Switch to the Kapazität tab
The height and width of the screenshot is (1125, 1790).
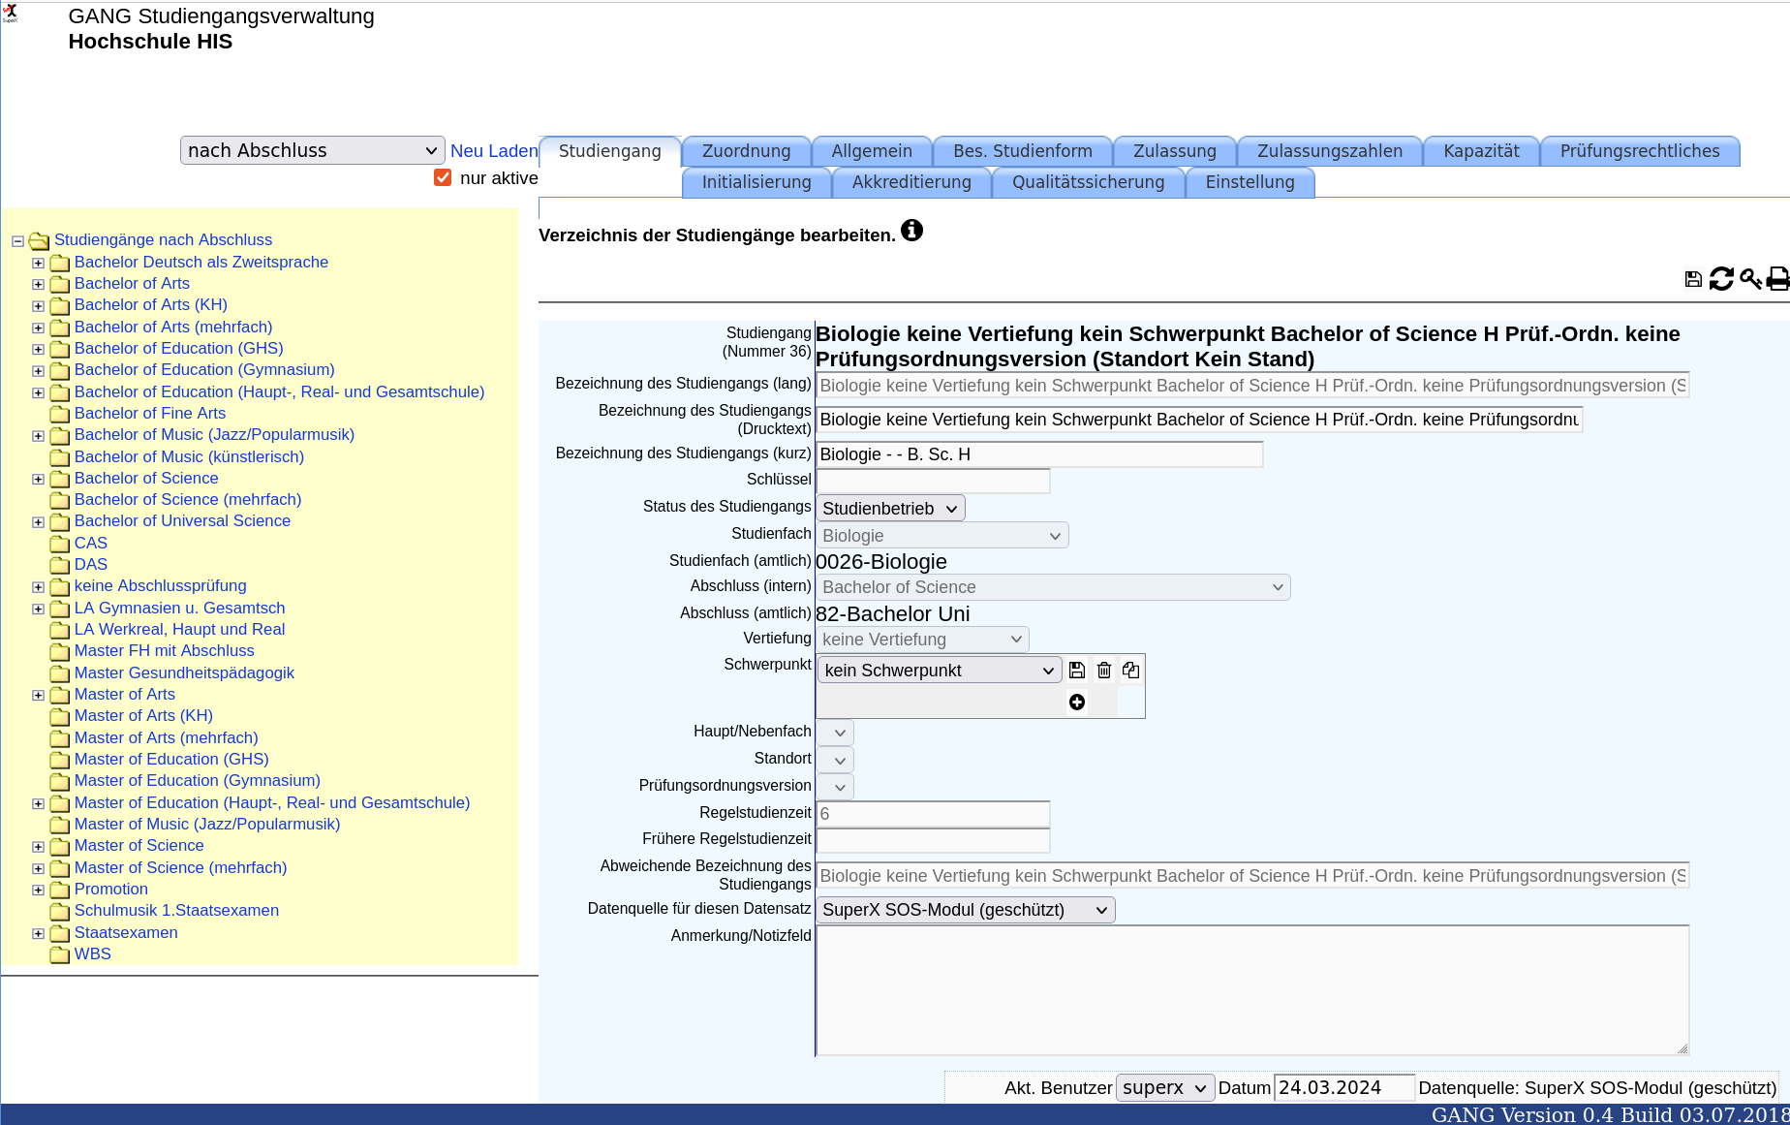[1481, 151]
